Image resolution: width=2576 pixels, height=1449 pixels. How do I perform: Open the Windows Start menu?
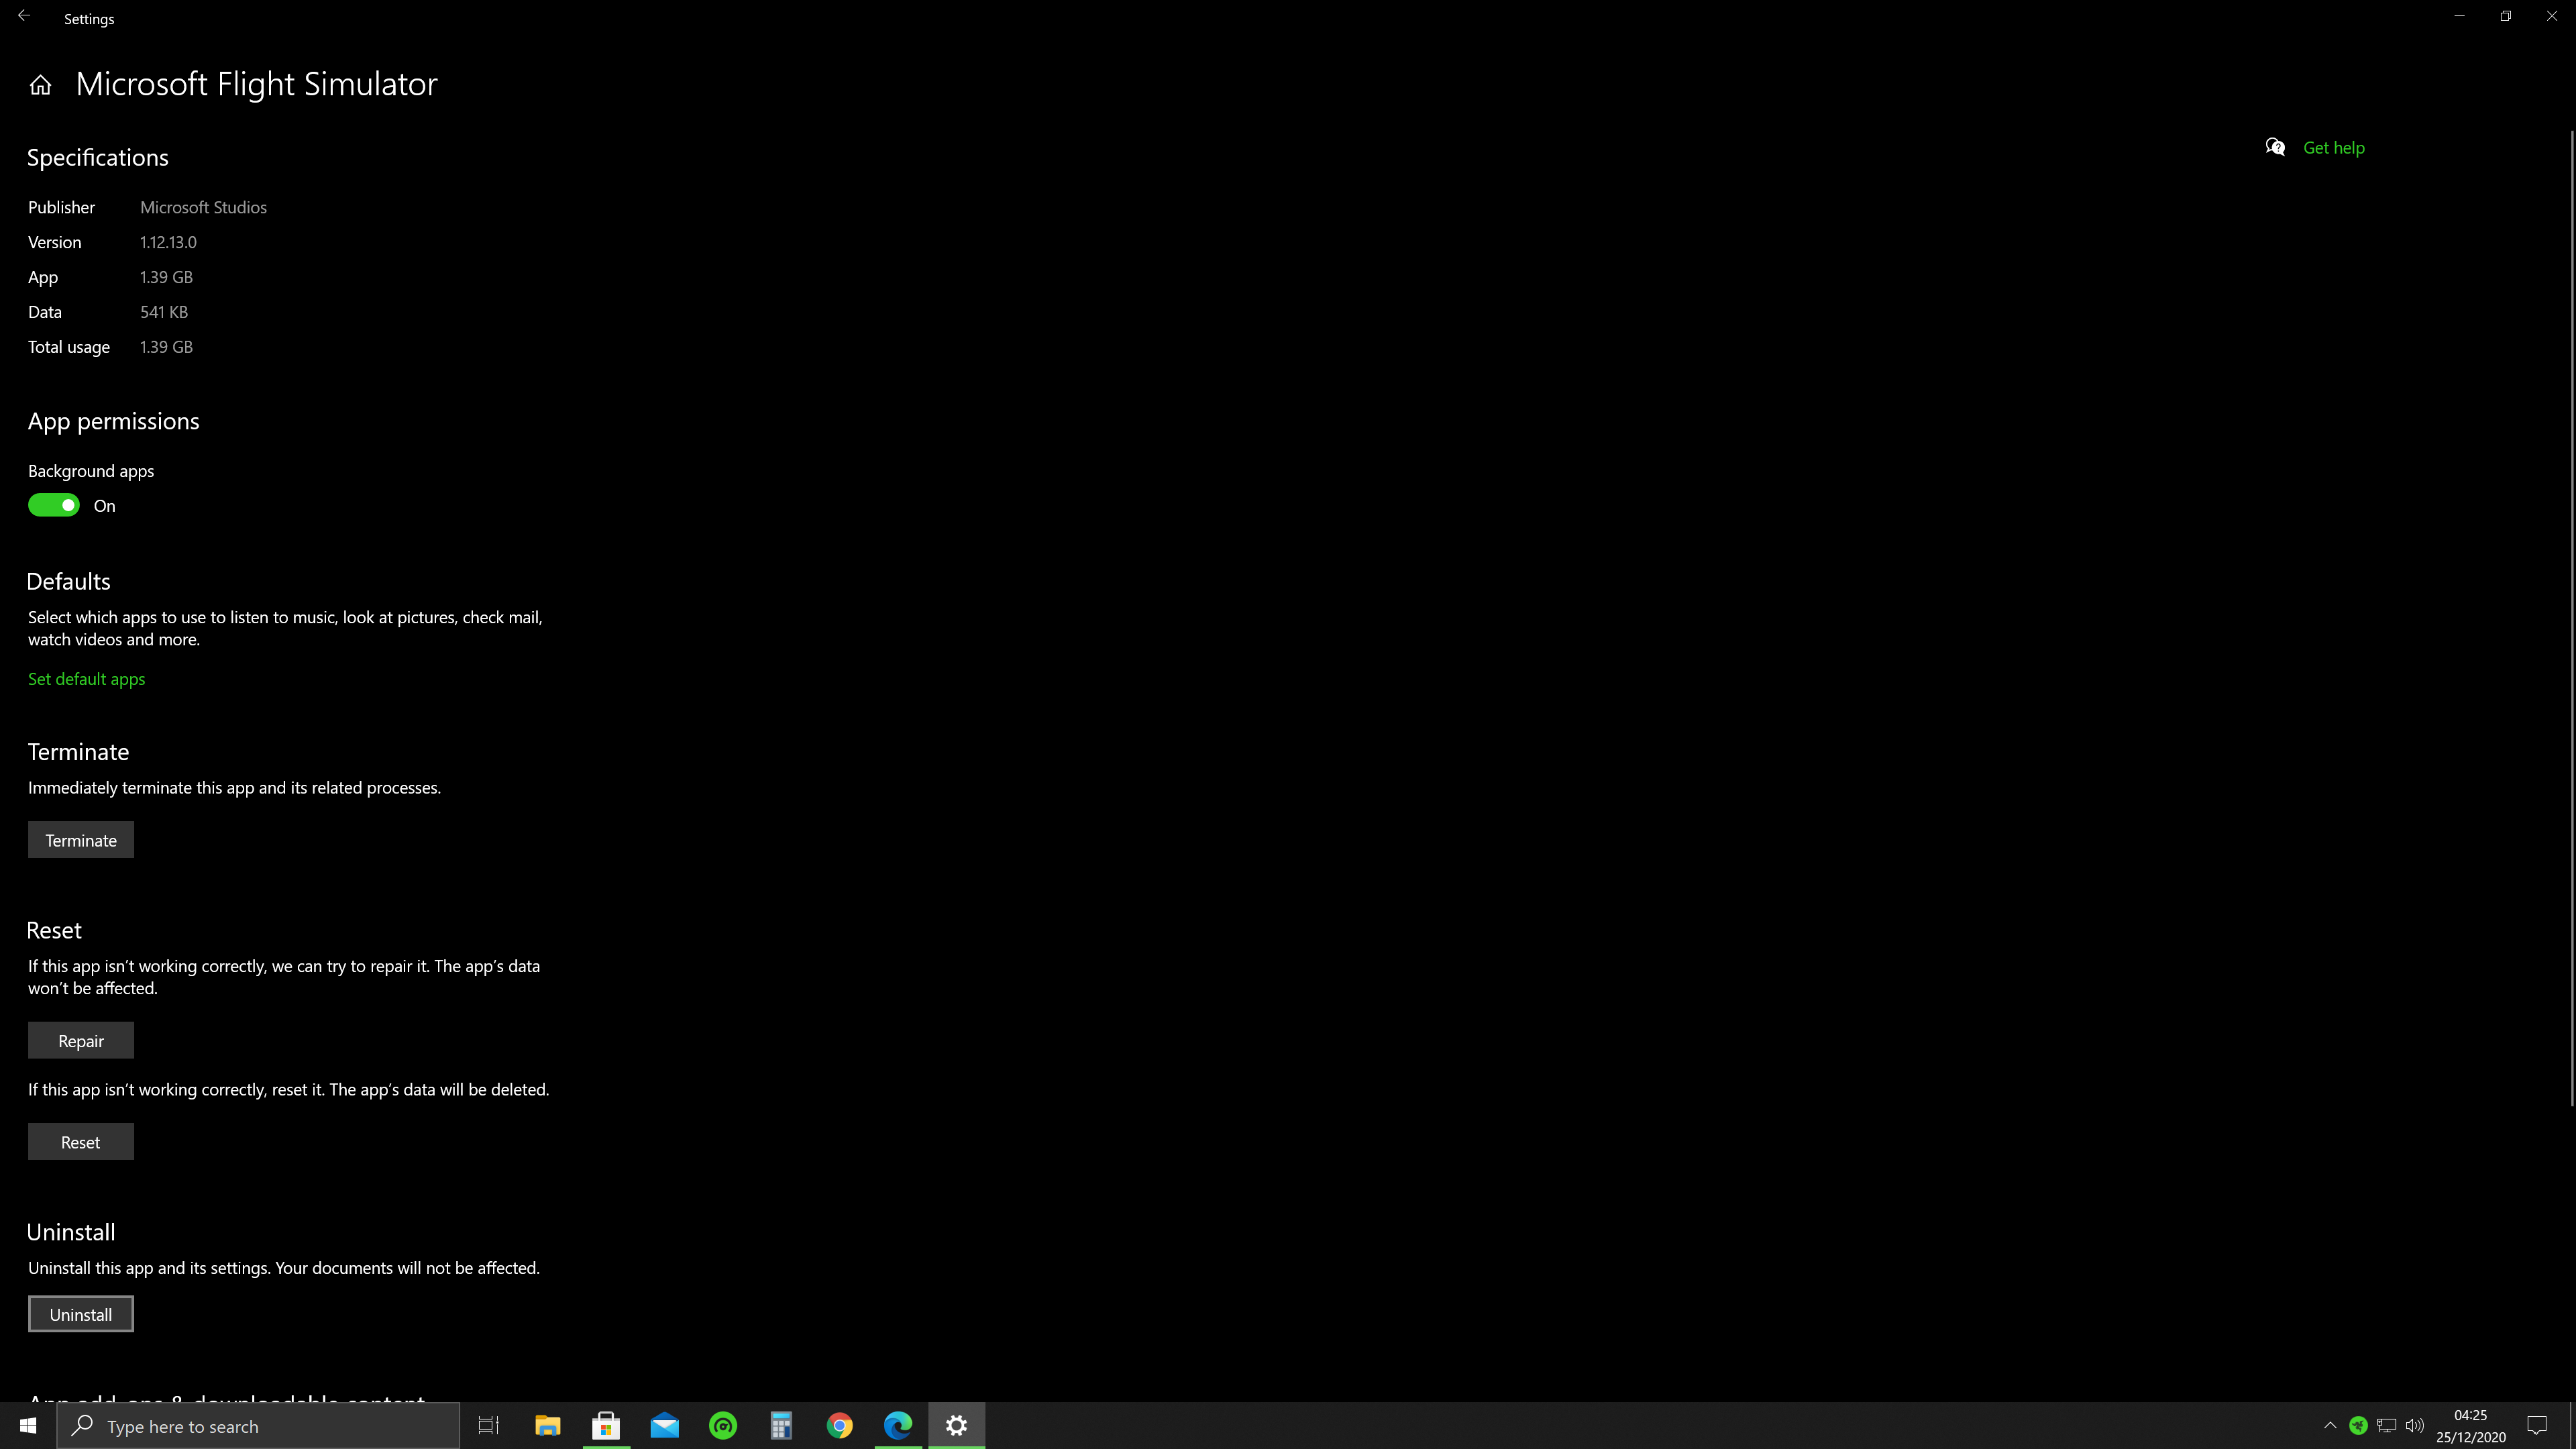(x=28, y=1425)
